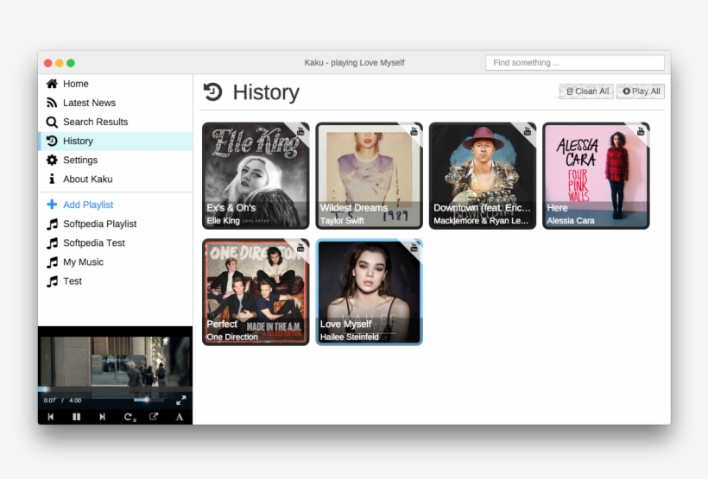Toggle the repeat mode icon
708x479 pixels.
(x=130, y=417)
